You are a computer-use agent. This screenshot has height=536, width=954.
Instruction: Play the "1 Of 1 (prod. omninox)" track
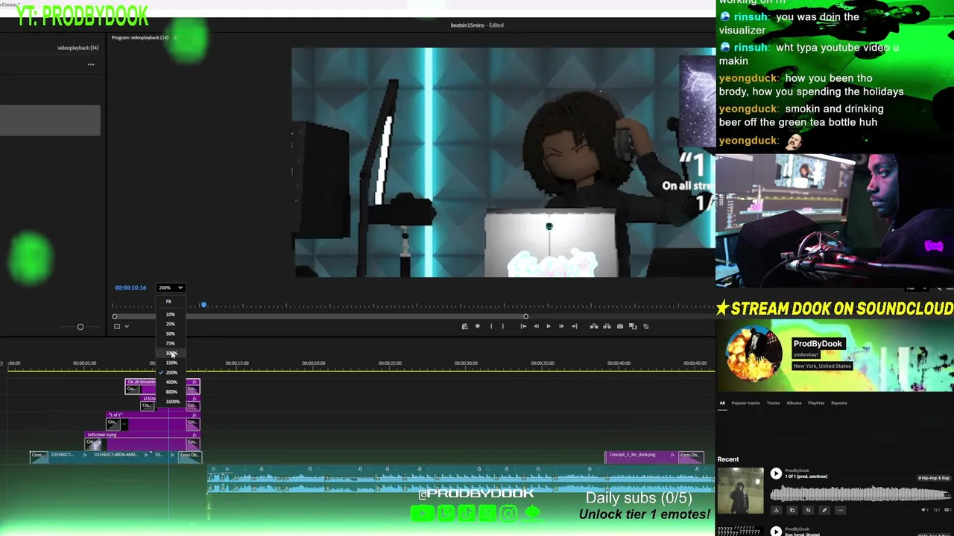[x=776, y=473]
